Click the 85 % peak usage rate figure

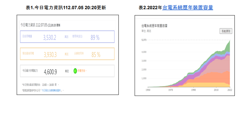coord(96,54)
